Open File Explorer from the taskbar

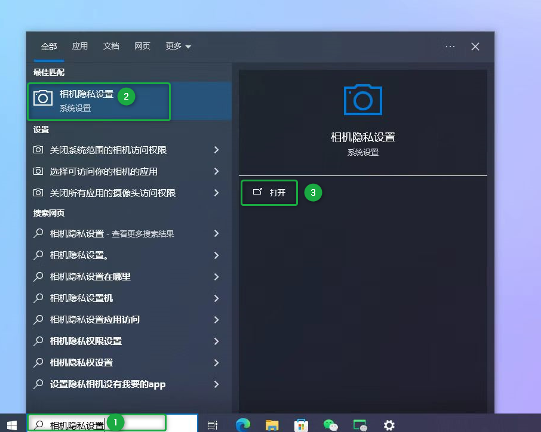tap(272, 425)
